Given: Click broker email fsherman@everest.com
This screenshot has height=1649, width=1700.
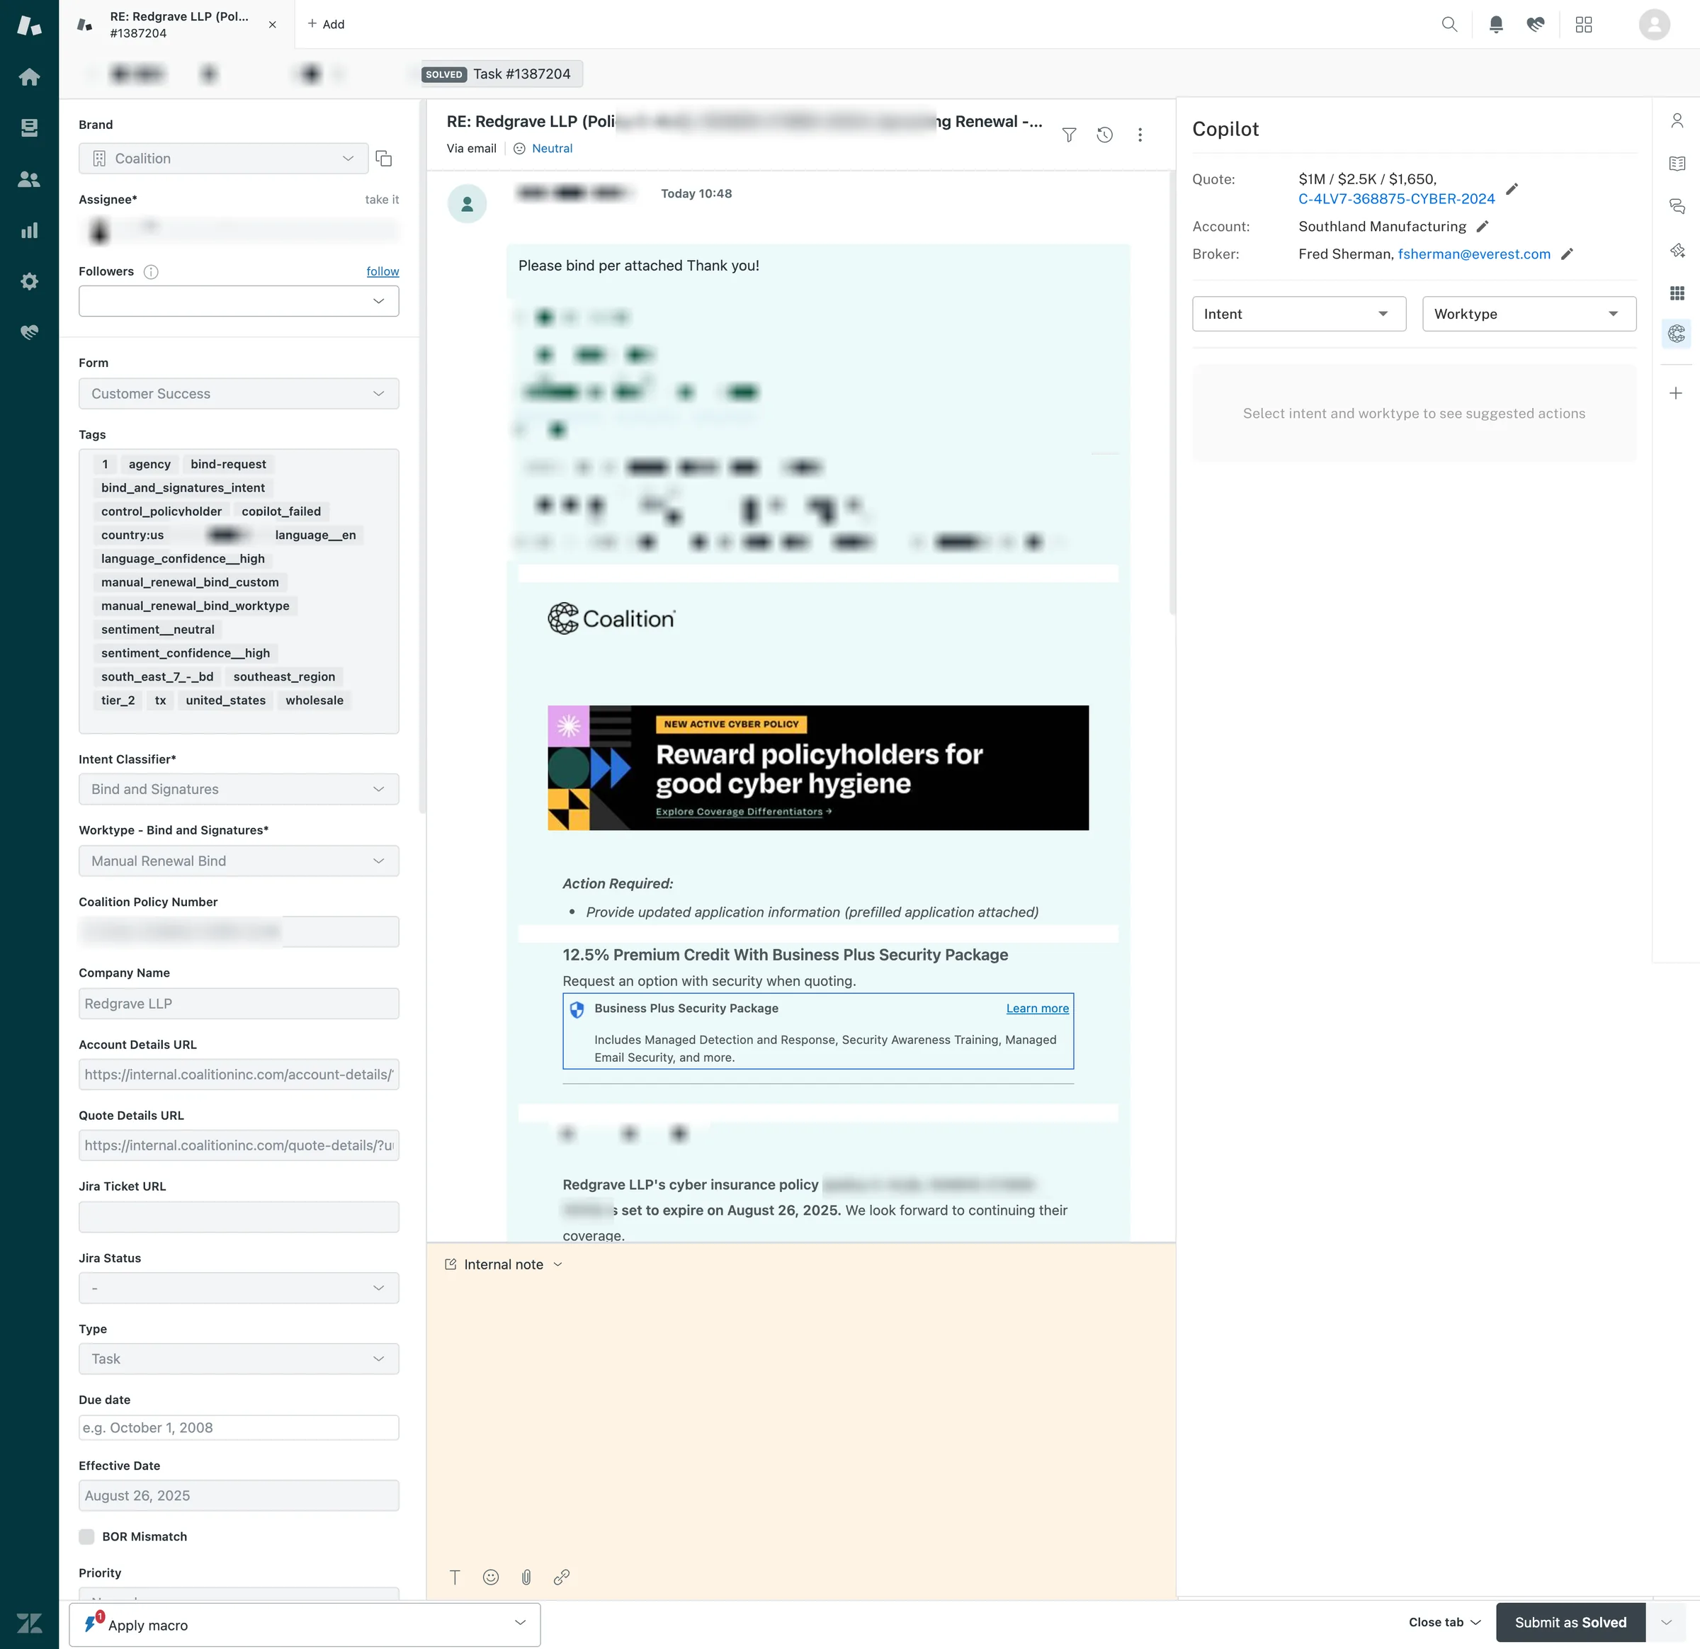Looking at the screenshot, I should click(x=1473, y=254).
